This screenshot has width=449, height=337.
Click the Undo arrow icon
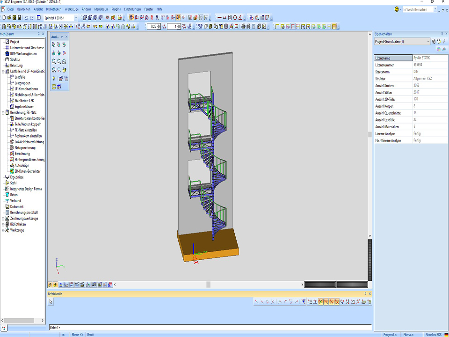(26, 17)
